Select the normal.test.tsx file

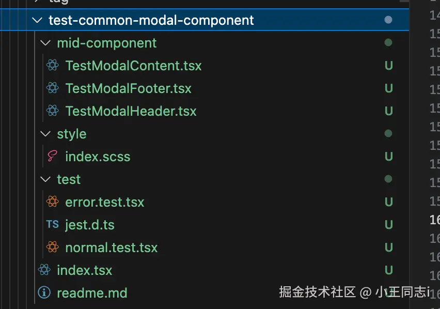pos(111,248)
